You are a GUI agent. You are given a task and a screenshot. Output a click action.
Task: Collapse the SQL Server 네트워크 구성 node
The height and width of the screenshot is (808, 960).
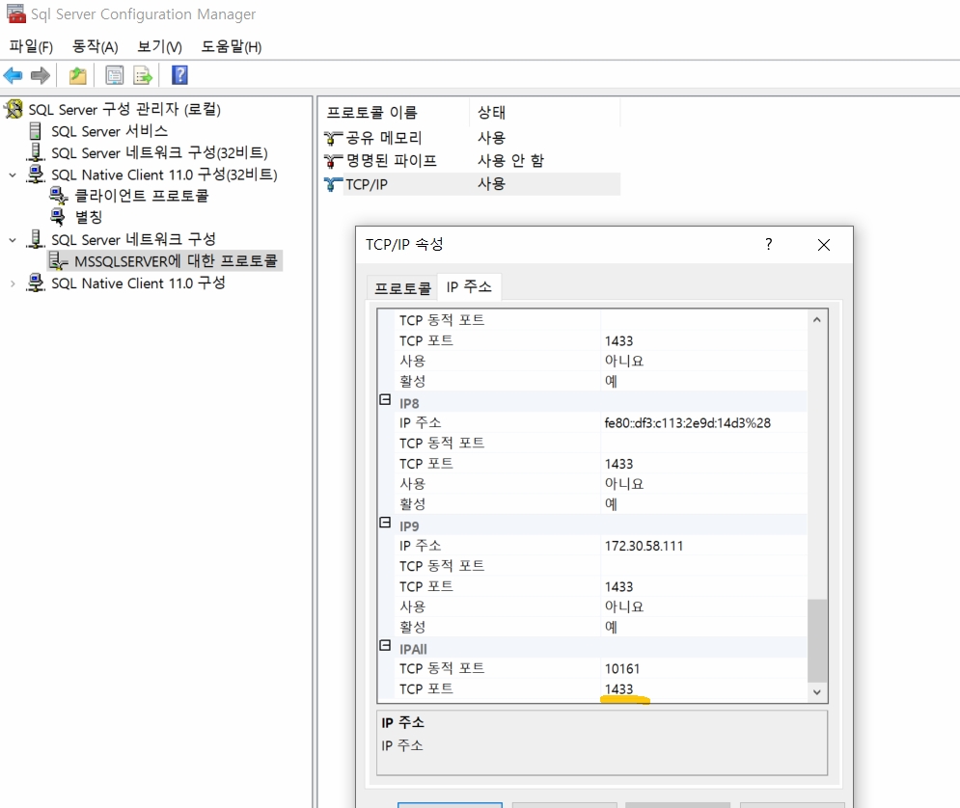click(x=13, y=240)
